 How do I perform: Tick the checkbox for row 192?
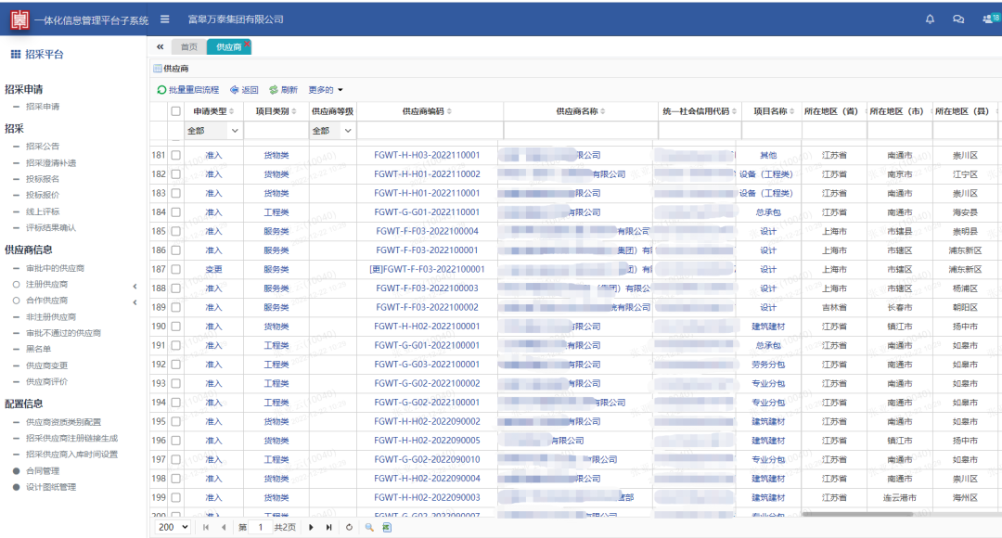pos(175,365)
